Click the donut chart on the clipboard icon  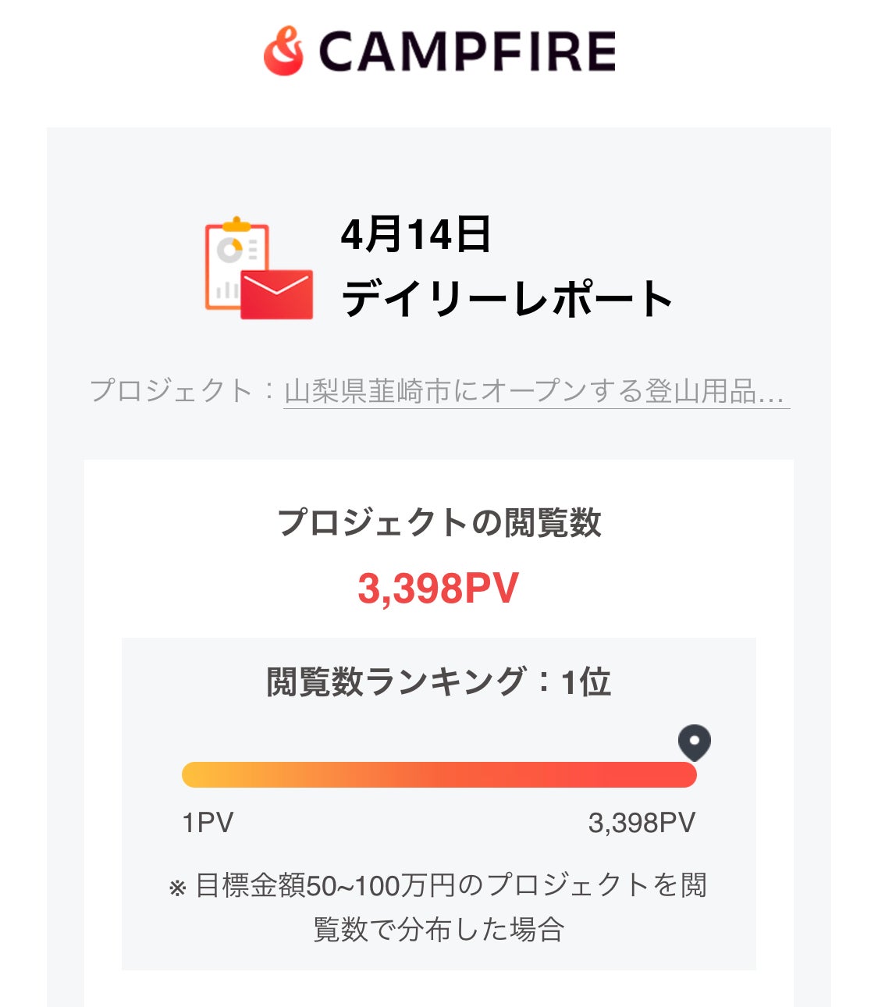click(230, 250)
